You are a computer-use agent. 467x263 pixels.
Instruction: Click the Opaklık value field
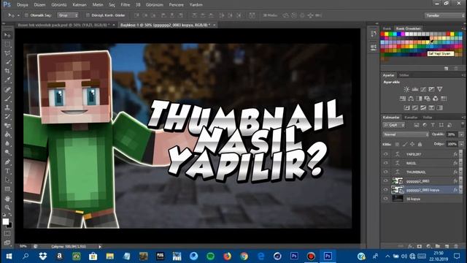(452, 134)
